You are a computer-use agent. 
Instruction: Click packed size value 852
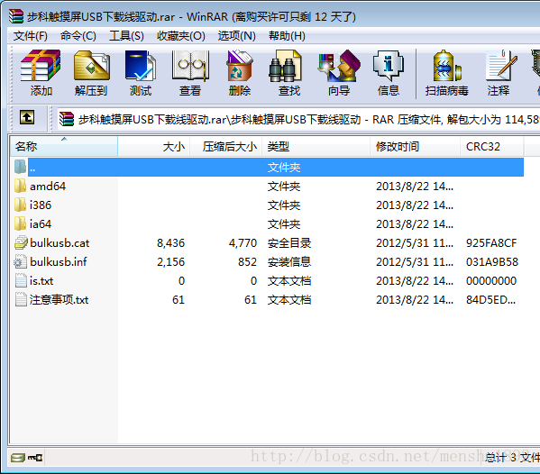(247, 262)
